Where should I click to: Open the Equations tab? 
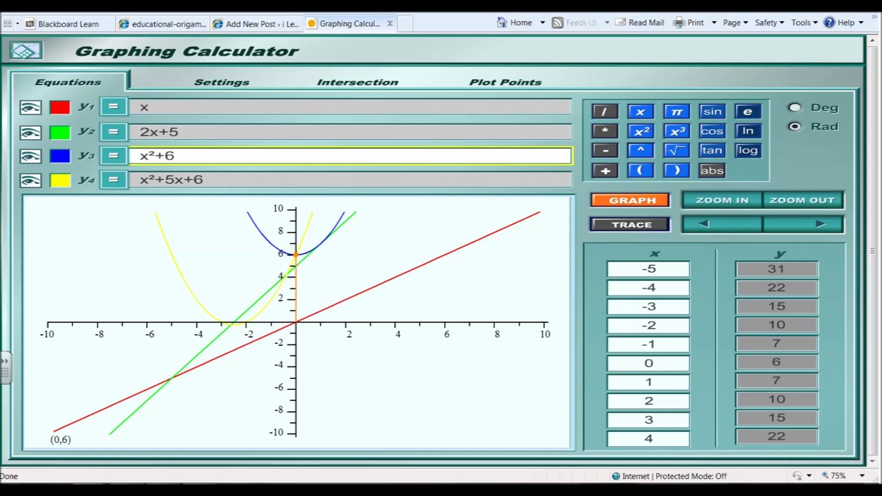(68, 82)
